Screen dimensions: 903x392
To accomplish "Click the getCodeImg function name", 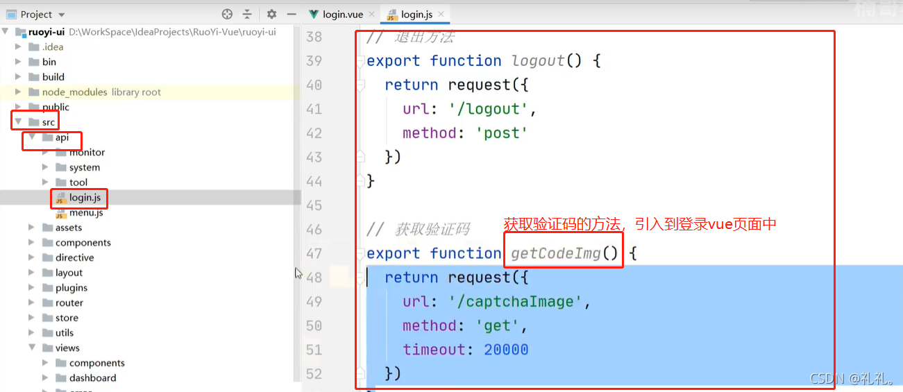I will pyautogui.click(x=556, y=254).
